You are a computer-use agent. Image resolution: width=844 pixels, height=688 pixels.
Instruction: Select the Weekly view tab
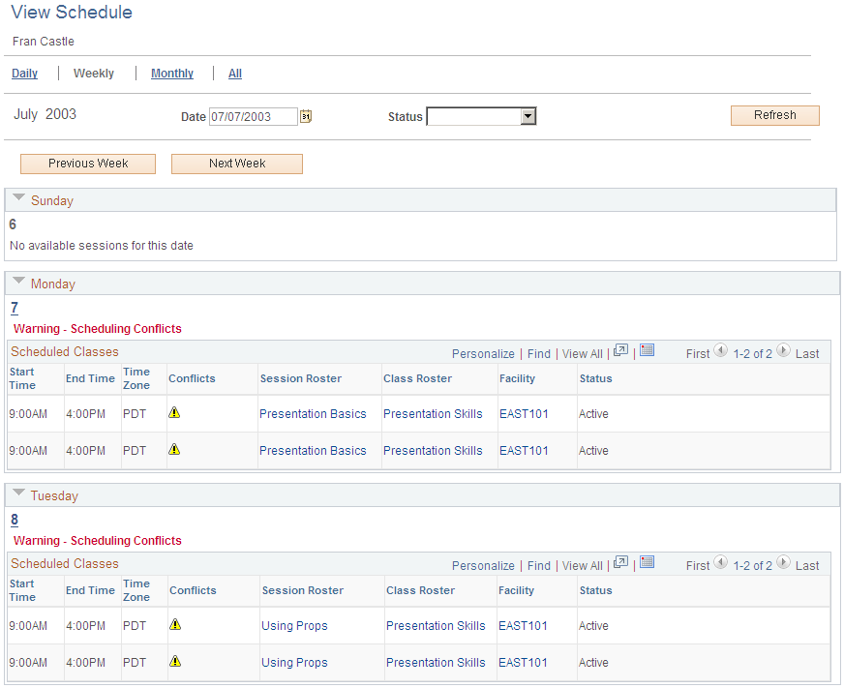pos(94,74)
